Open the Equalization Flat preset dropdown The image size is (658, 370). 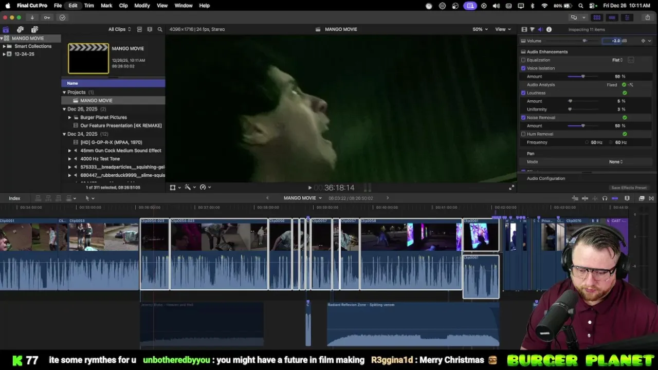617,60
